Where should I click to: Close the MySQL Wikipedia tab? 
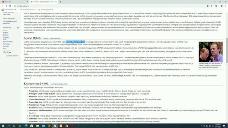tap(56, 2)
